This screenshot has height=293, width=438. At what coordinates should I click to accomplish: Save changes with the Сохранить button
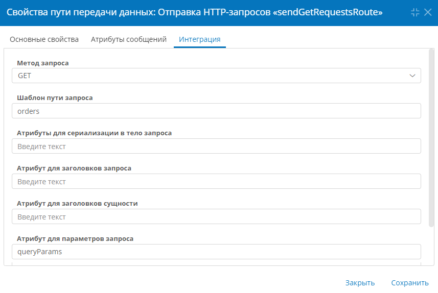pyautogui.click(x=410, y=283)
